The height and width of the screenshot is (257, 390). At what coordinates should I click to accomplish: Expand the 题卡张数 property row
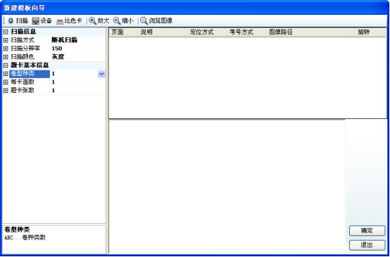pos(6,91)
